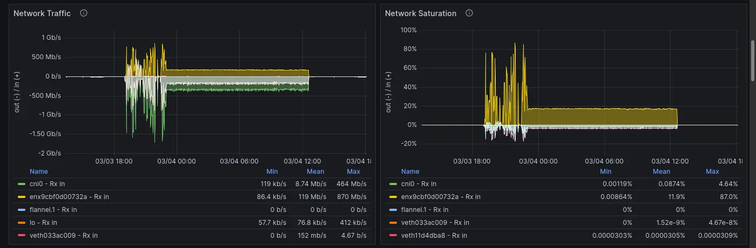This screenshot has height=248, width=756.
Task: Sort Network Traffic legend by Max column
Action: point(353,172)
